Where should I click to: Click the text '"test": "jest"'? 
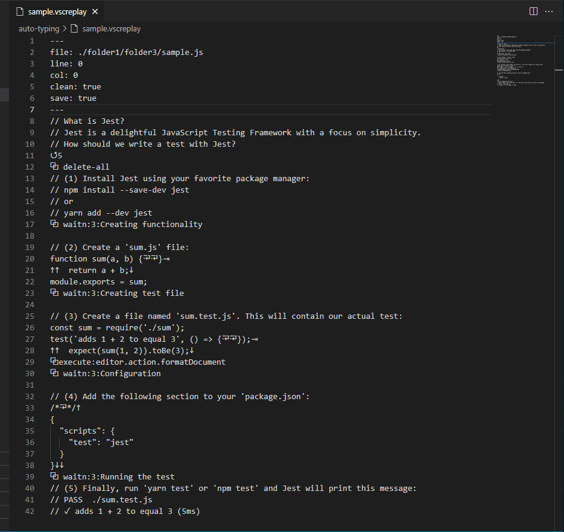(101, 443)
